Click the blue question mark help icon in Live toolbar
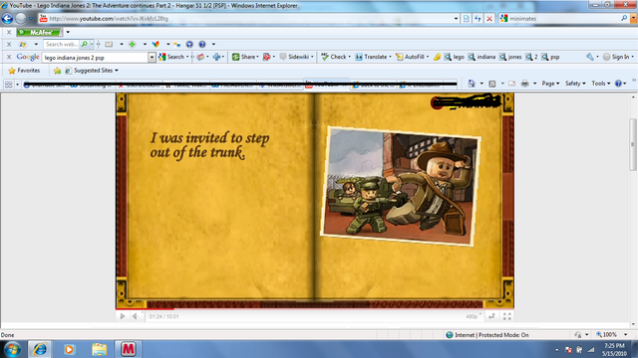 pos(202,44)
